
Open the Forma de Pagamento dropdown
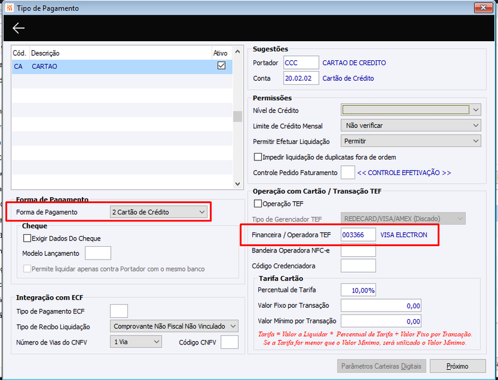coord(159,212)
